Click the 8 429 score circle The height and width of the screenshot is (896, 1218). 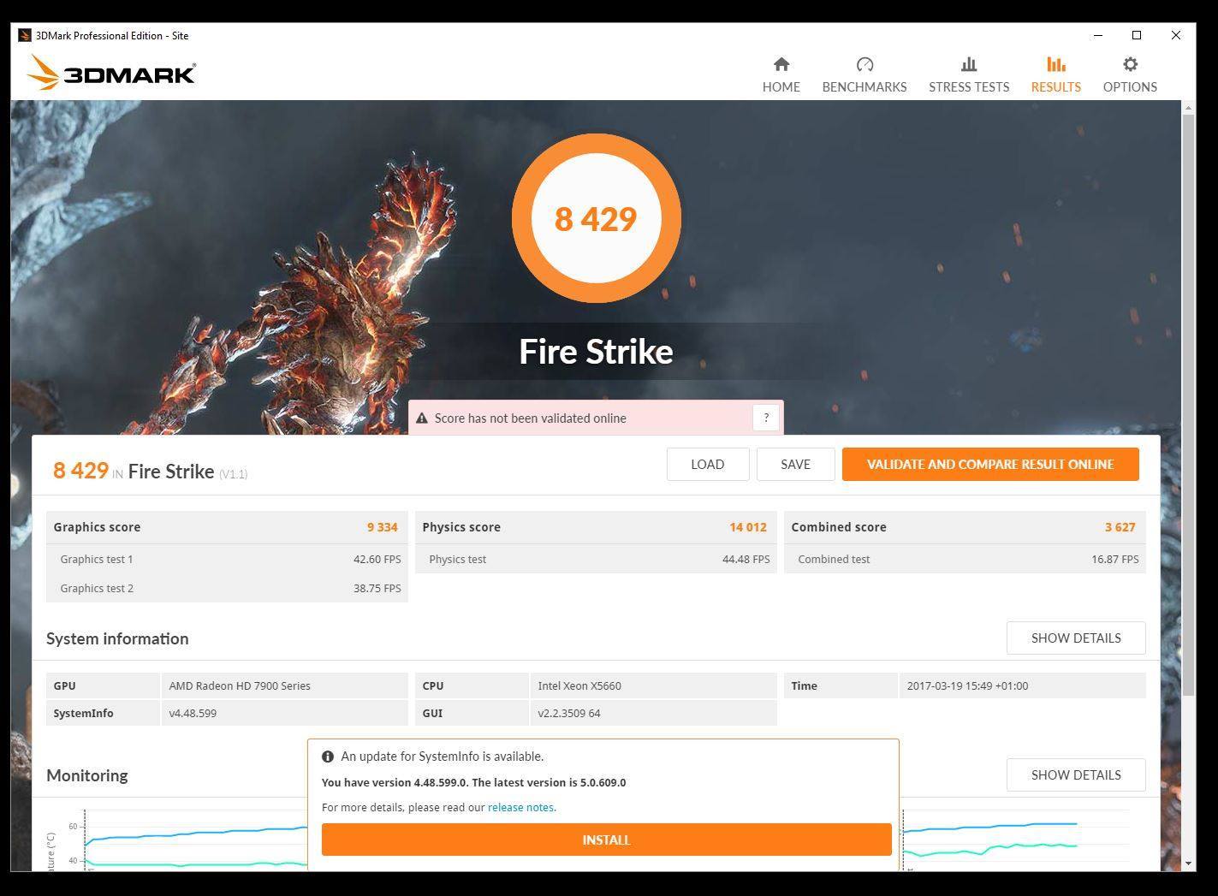(x=596, y=218)
